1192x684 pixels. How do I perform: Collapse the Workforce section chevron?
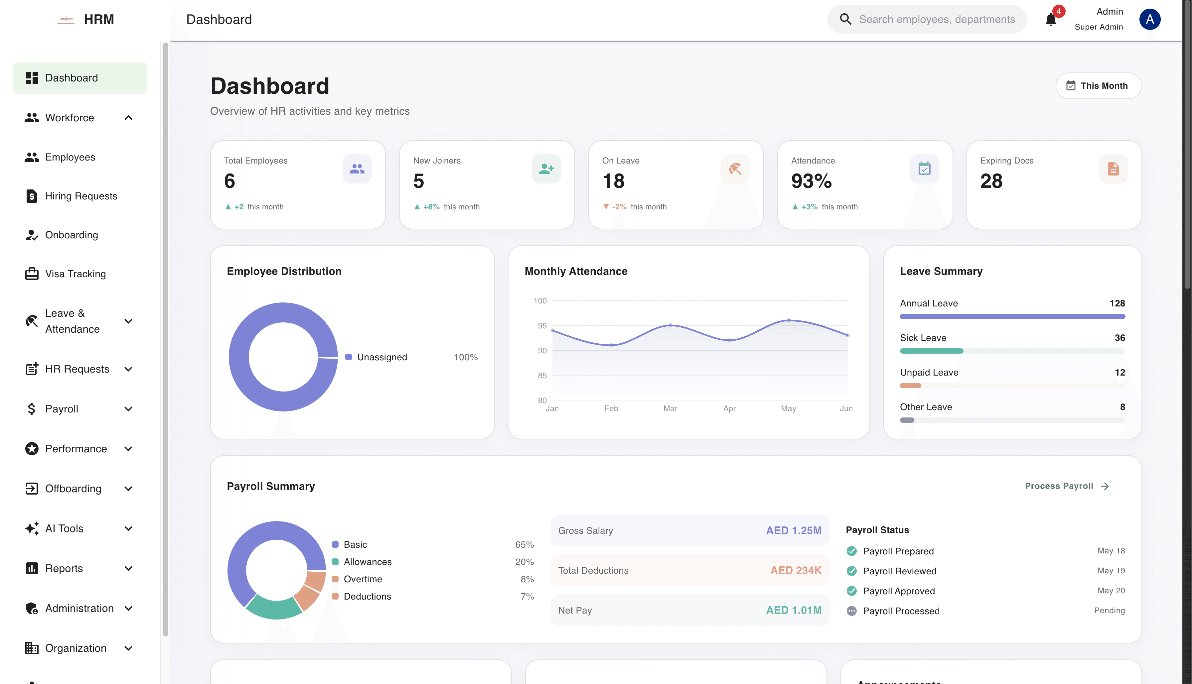(x=128, y=117)
